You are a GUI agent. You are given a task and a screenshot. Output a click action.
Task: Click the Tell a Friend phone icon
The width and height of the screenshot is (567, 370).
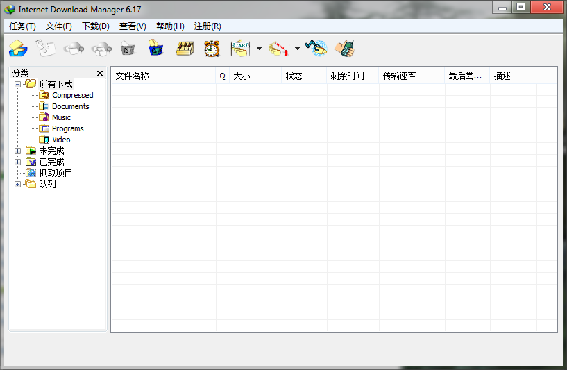[x=344, y=49]
